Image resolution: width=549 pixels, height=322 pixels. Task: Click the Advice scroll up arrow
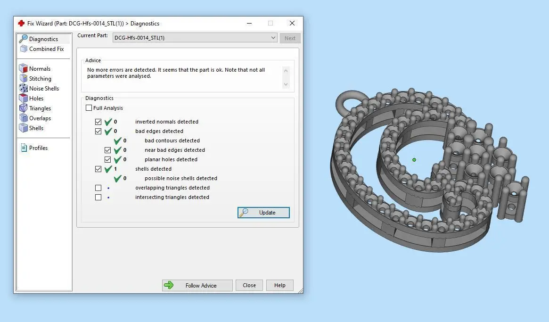(286, 71)
